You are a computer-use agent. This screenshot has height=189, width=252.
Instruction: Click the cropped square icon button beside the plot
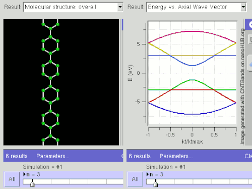[250, 39]
